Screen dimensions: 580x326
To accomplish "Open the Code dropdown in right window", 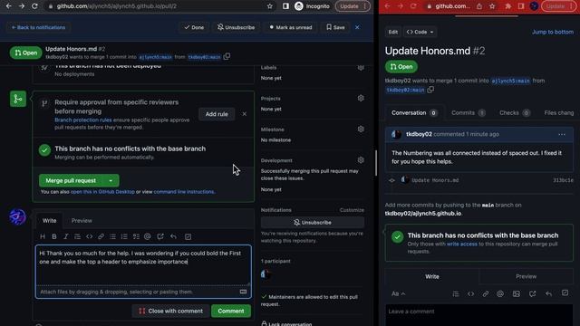I will tap(420, 32).
